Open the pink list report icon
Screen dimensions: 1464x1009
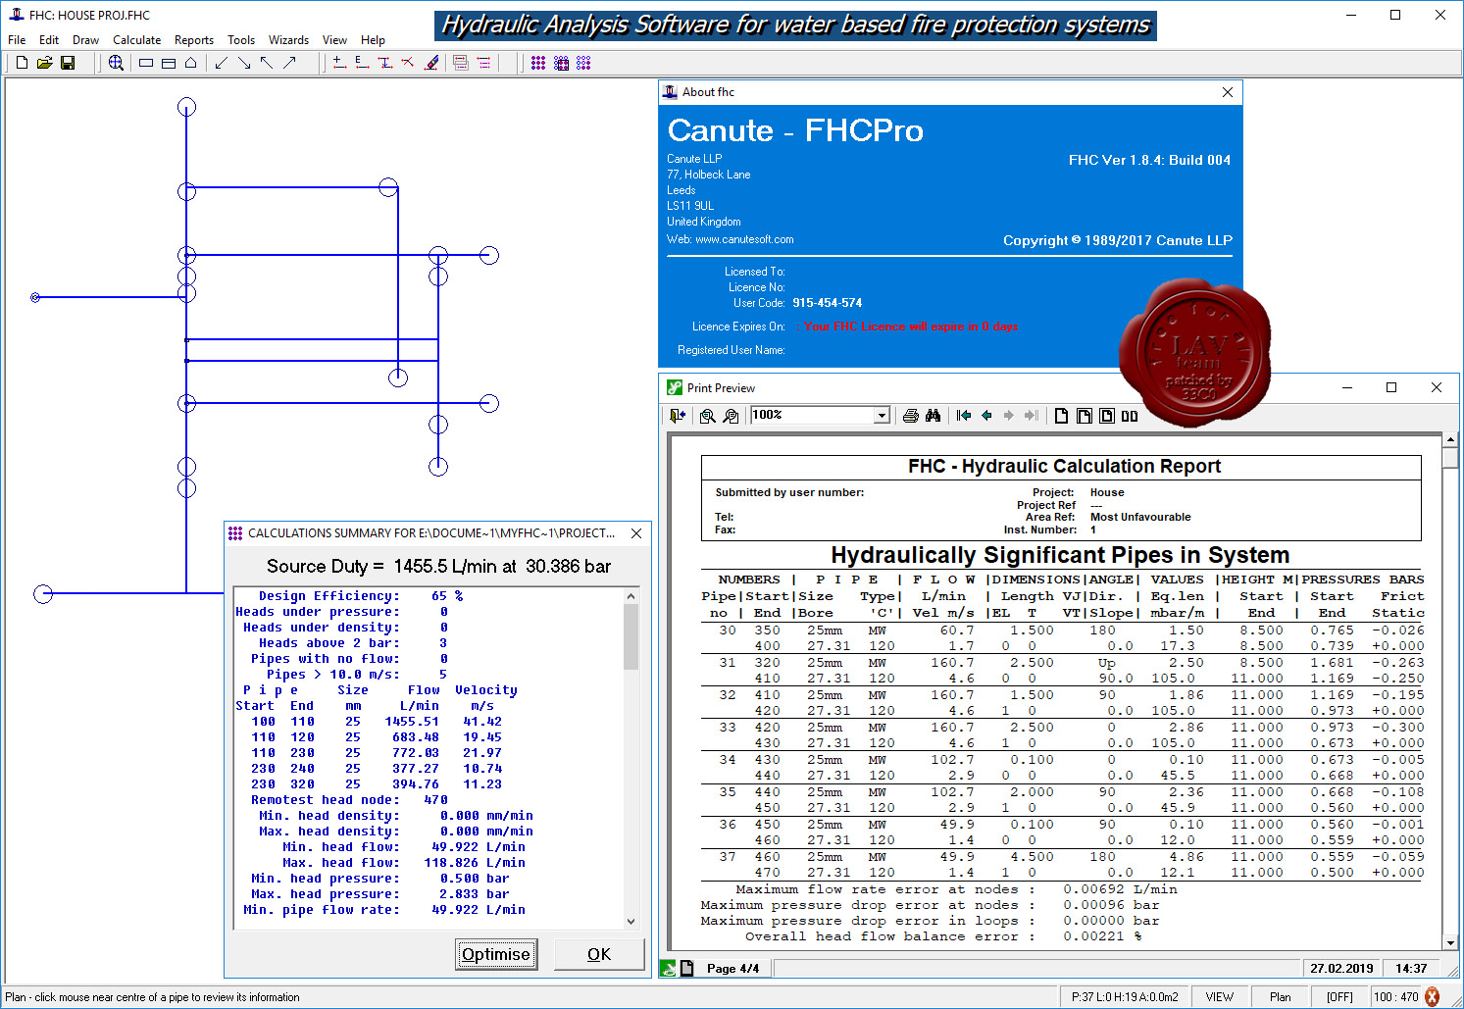pos(483,63)
